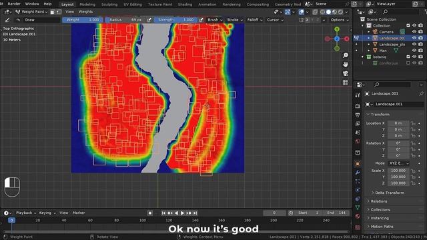The width and height of the screenshot is (427, 240).
Task: Toggle the camera view icon in the viewport
Action: [x=346, y=73]
